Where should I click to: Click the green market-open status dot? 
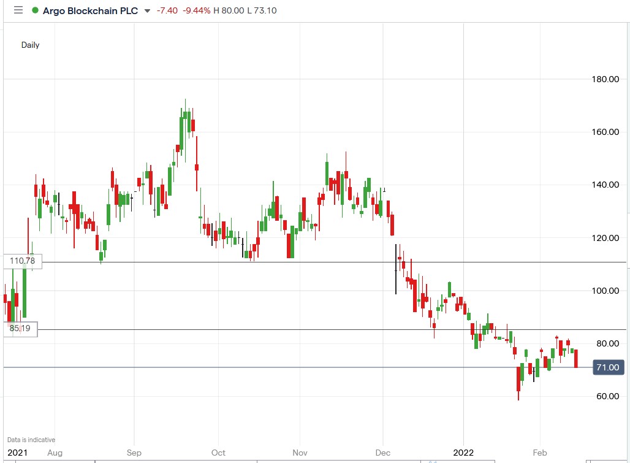click(x=35, y=10)
